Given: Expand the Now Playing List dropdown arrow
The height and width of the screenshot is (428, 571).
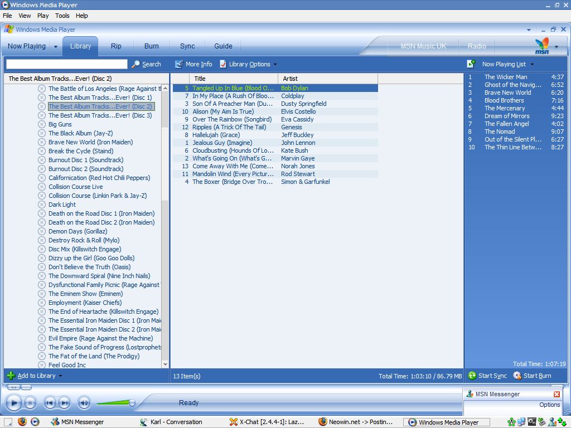Looking at the screenshot, I should (532, 65).
